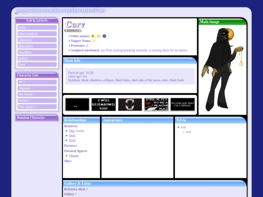Click Cory's main character image

[223, 70]
